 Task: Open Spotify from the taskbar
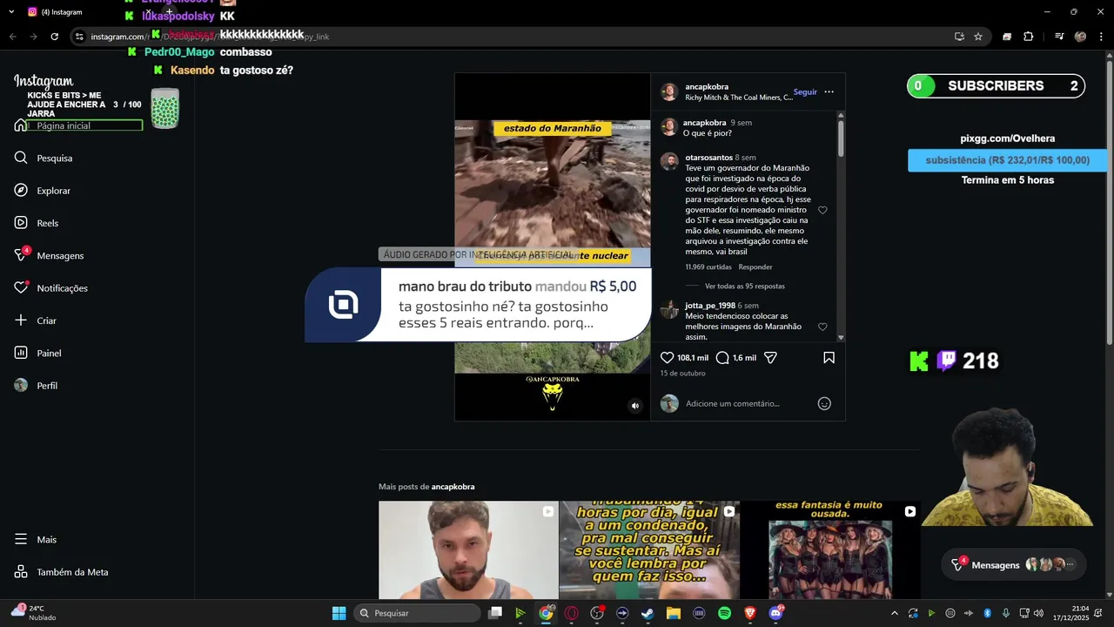point(724,613)
